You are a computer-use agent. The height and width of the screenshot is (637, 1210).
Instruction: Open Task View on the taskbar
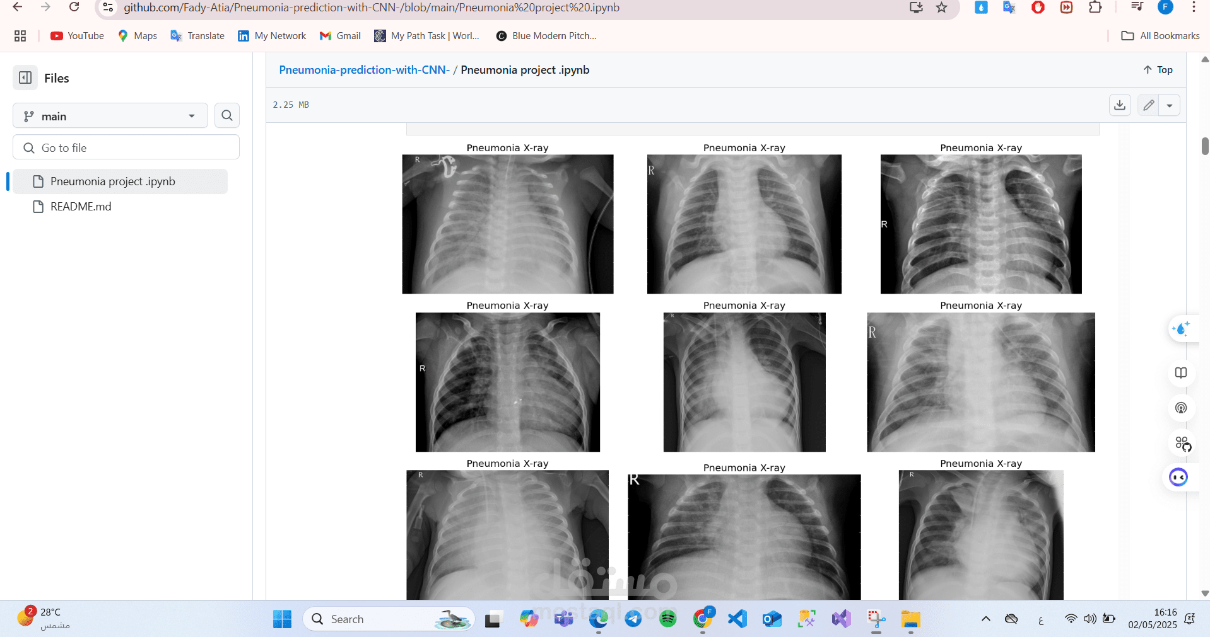point(493,619)
